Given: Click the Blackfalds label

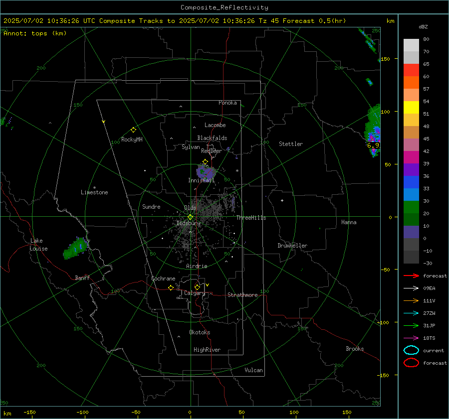Looking at the screenshot, I should 212,138.
